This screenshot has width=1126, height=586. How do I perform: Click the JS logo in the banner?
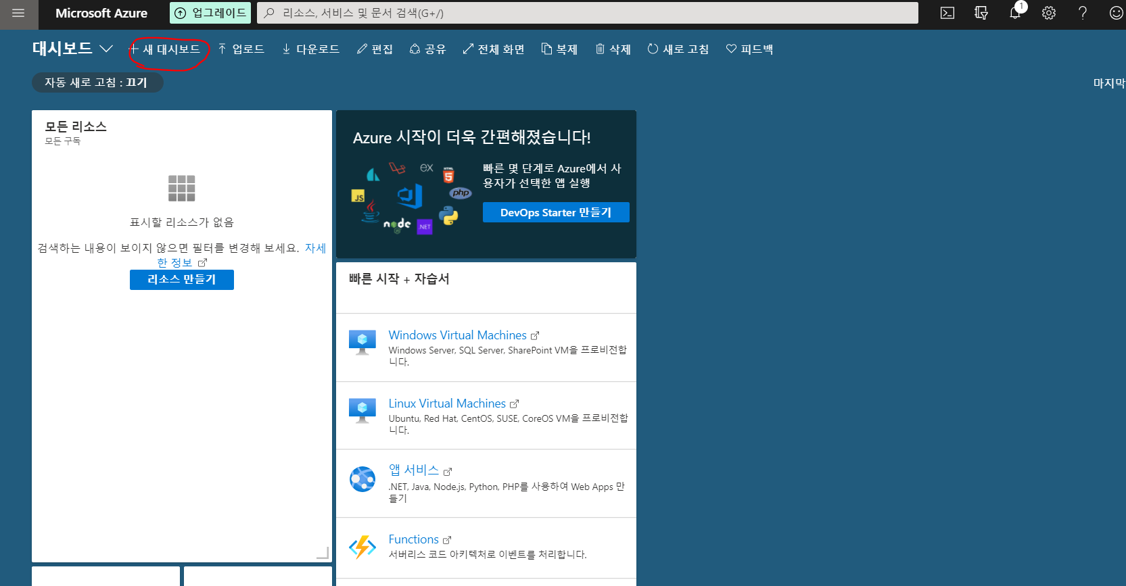coord(358,196)
